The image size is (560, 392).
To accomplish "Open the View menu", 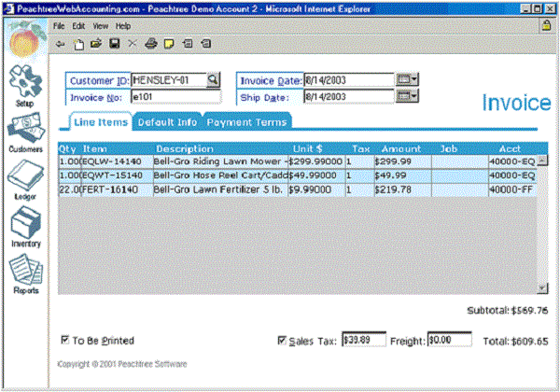I will tap(101, 26).
